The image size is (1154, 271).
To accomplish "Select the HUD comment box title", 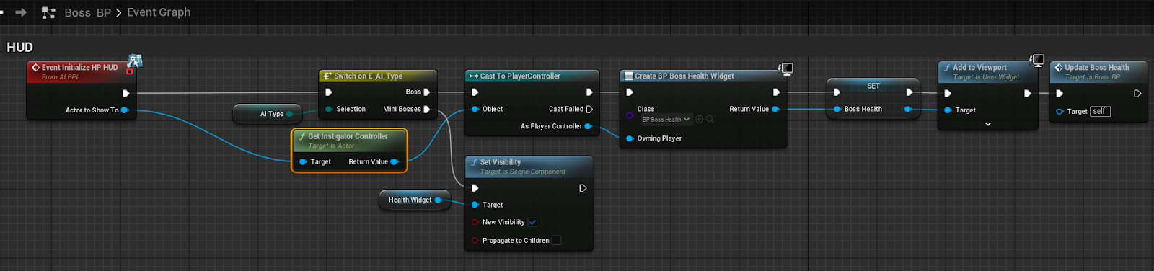I will 20,48.
